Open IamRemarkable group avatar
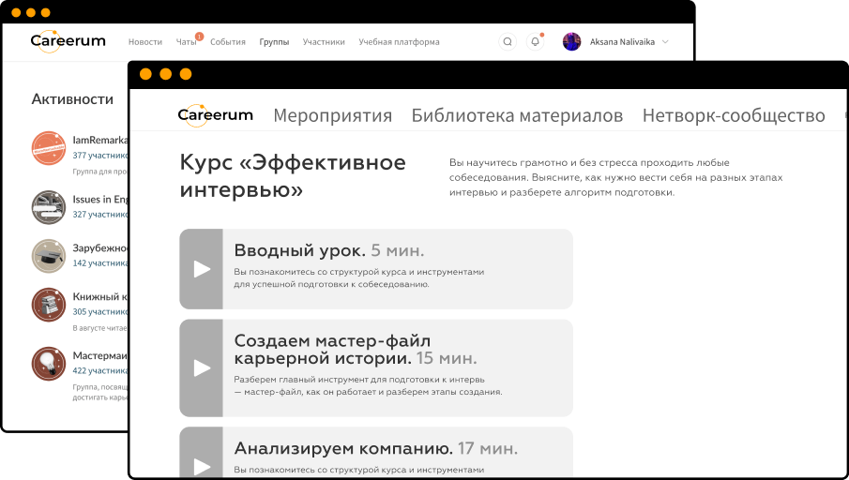Viewport: 849px width, 480px height. (48, 147)
